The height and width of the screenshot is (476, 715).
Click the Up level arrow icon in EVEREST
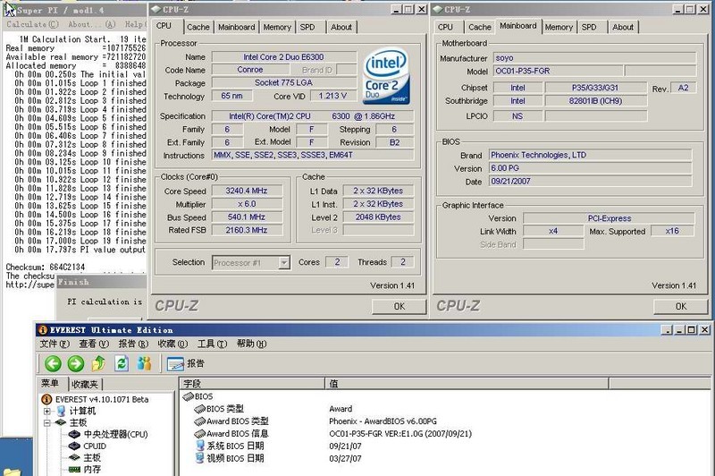tap(98, 363)
